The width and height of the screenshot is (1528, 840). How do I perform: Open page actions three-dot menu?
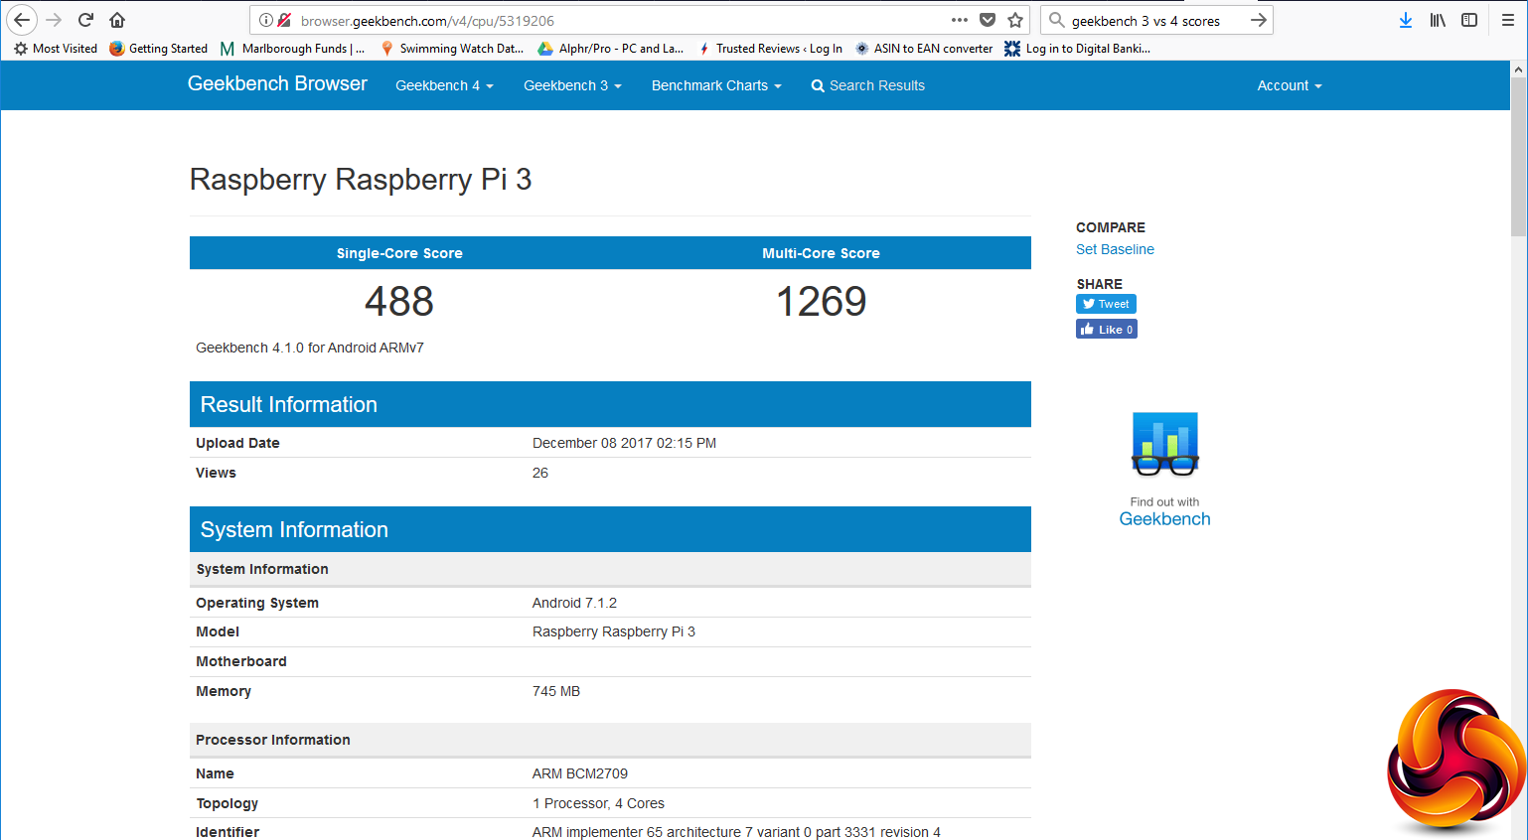coord(959,20)
